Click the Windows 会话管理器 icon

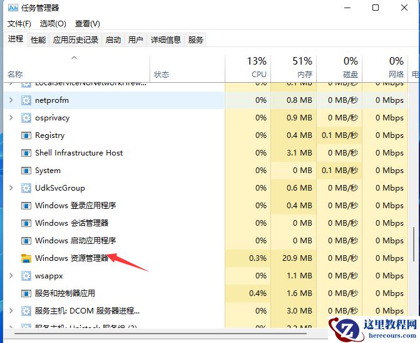tap(26, 223)
